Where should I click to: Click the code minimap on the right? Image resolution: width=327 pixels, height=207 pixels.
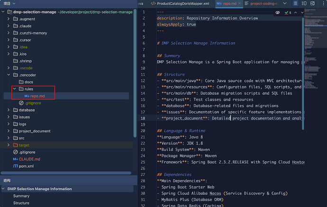(x=316, y=48)
